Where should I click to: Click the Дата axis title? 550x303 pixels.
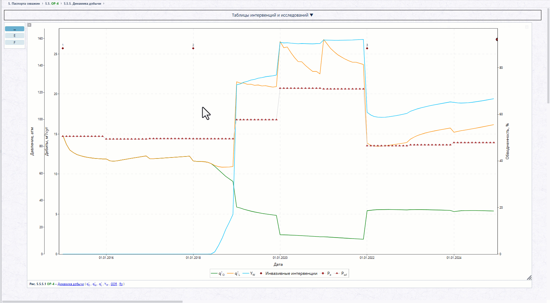[278, 264]
